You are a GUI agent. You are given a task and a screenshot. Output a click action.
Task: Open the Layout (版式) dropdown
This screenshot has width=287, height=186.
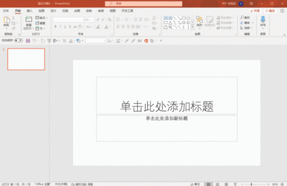[x=42, y=18]
